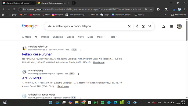Viewport: 188px width, 106px height.
Task: Go back to the previous page
Action: (x=3, y=9)
